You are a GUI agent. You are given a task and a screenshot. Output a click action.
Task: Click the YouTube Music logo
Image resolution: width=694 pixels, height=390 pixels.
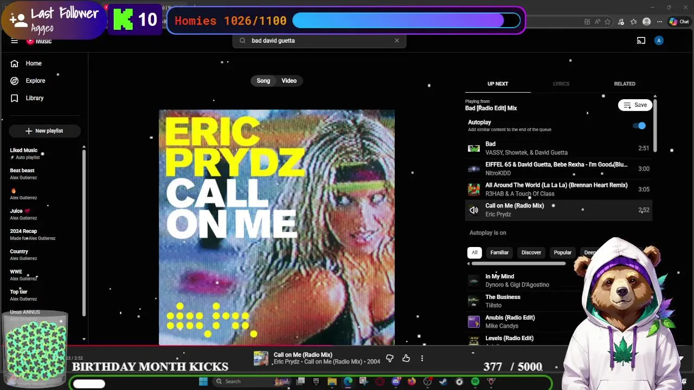(39, 41)
